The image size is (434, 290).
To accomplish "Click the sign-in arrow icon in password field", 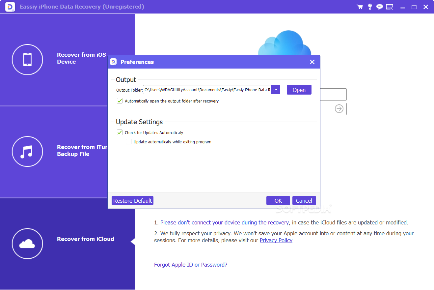I will point(339,109).
